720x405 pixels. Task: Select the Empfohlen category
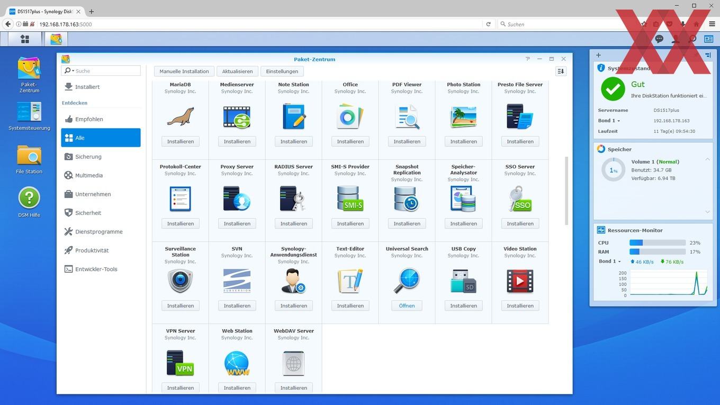[101, 119]
